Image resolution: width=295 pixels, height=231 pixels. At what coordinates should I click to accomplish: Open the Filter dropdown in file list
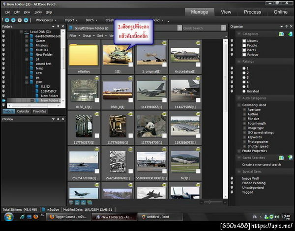click(x=74, y=35)
